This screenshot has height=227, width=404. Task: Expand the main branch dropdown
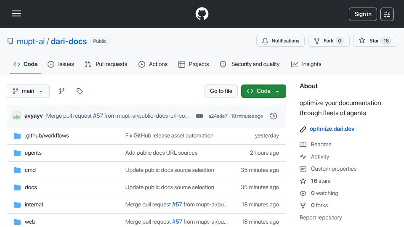(x=28, y=91)
